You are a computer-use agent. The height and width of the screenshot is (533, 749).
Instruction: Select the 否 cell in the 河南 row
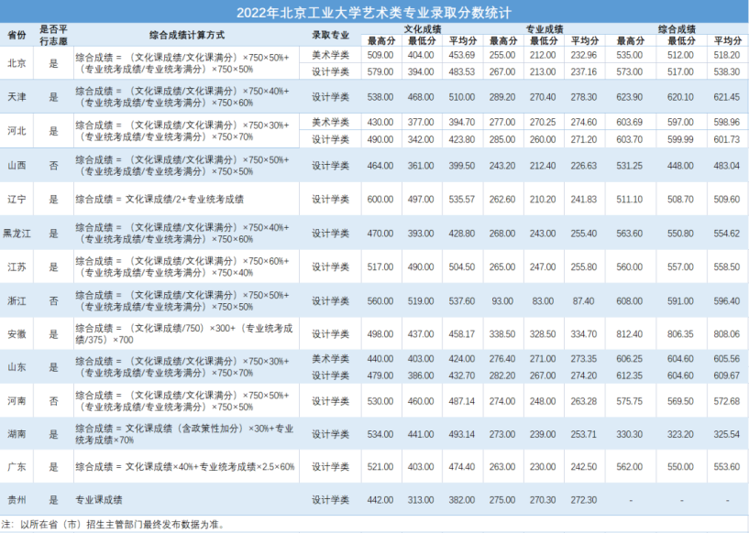(53, 401)
